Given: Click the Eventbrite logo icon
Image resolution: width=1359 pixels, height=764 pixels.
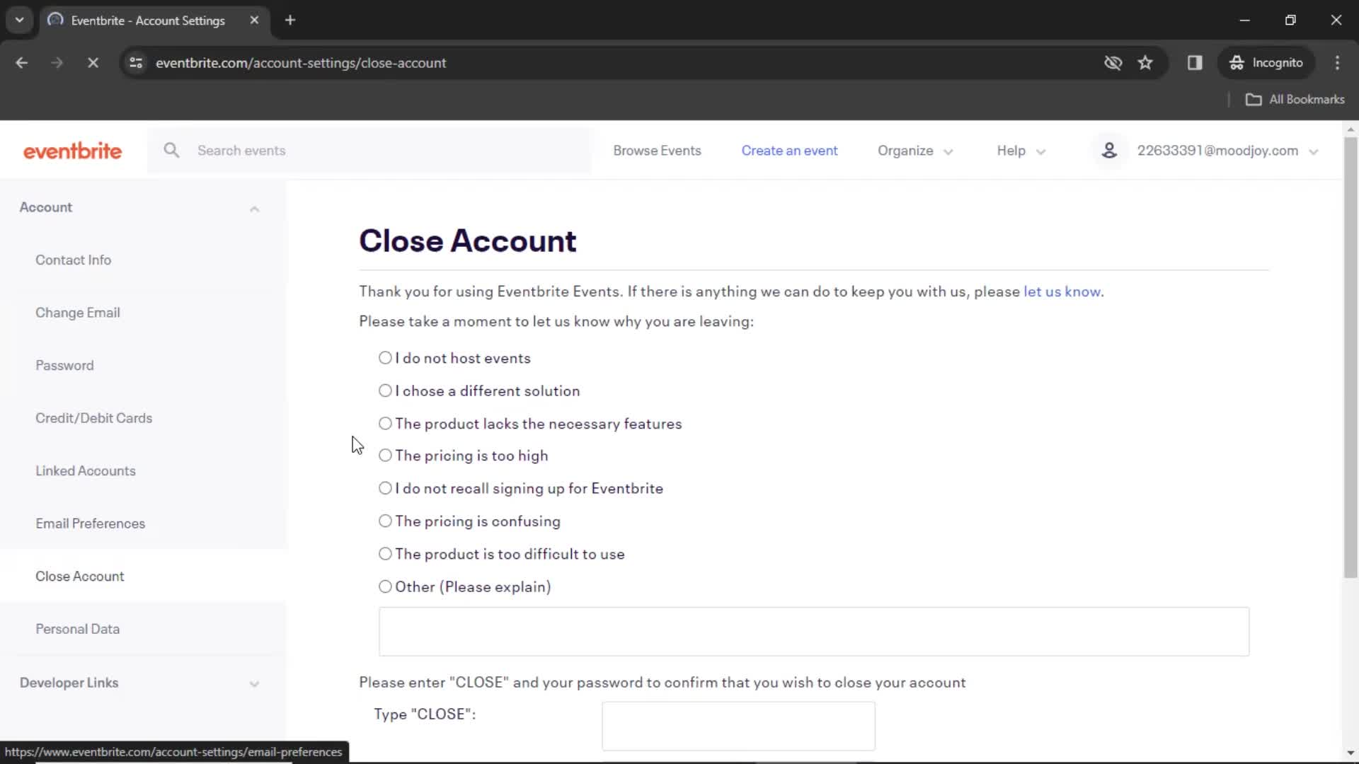Looking at the screenshot, I should coord(73,150).
